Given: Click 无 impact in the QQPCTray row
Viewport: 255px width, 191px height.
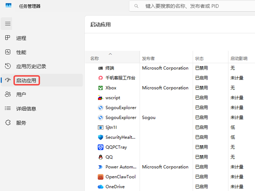Looking at the screenshot, I should click(x=233, y=147).
